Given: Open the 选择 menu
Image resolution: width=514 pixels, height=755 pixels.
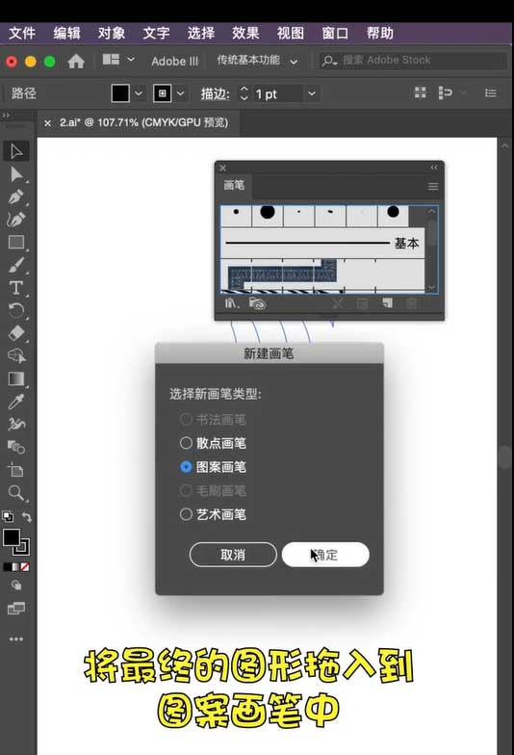Looking at the screenshot, I should coord(200,33).
